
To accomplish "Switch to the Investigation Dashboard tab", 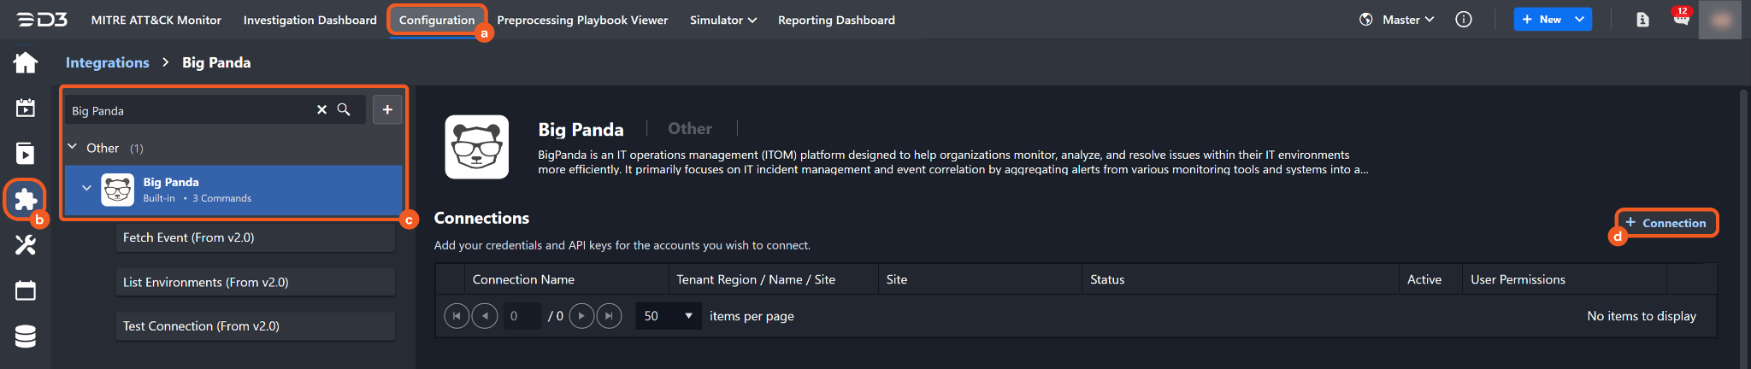I will tap(310, 20).
